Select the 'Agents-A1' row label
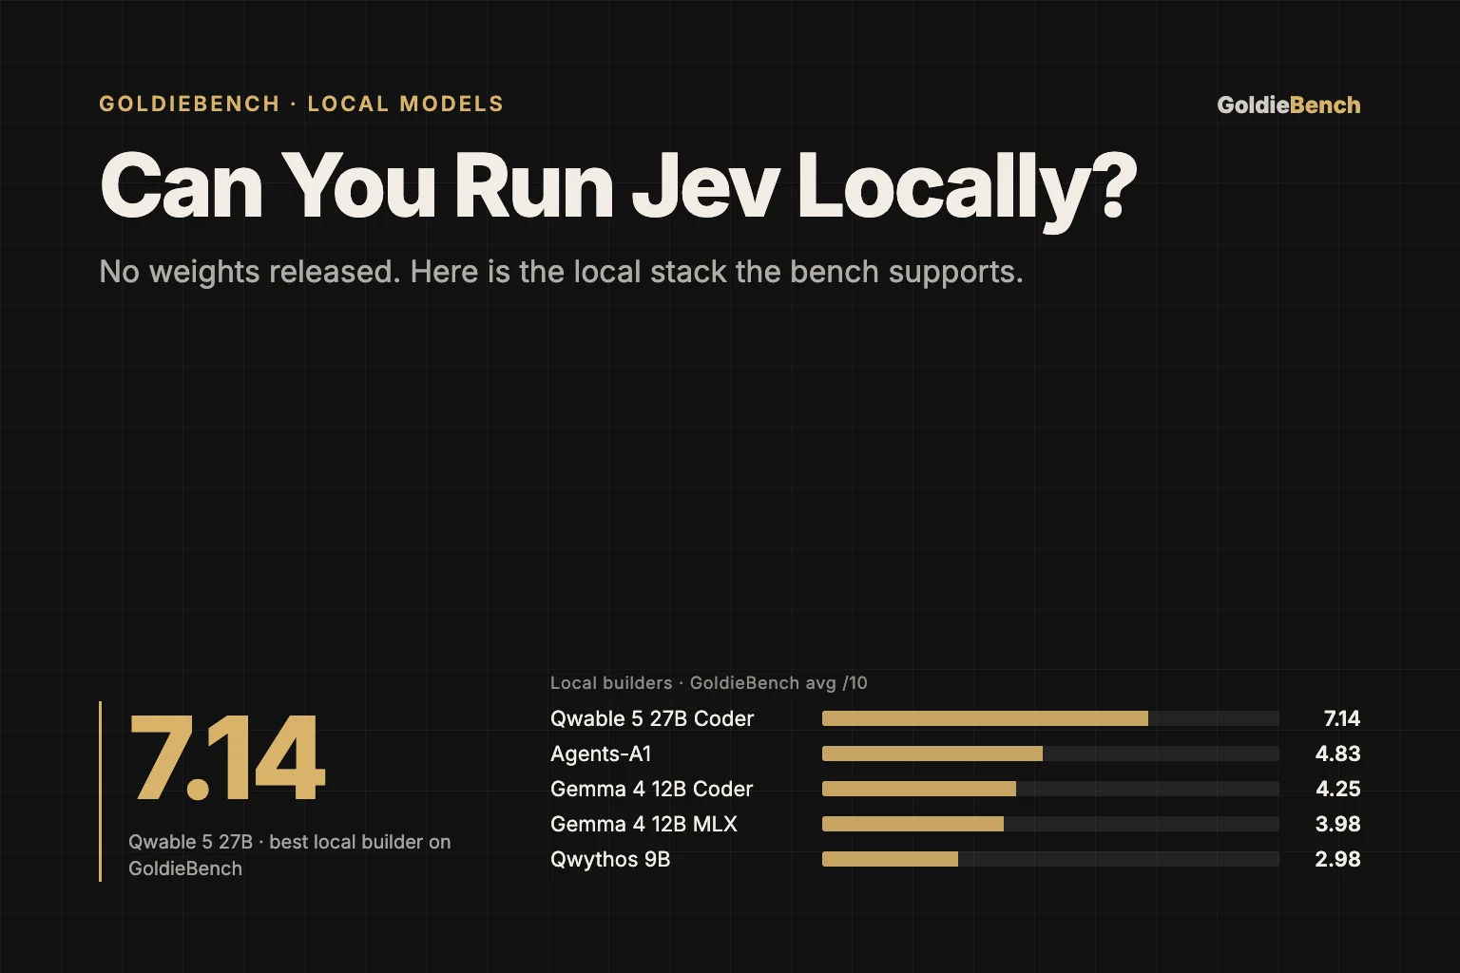The height and width of the screenshot is (973, 1460). coord(601,754)
